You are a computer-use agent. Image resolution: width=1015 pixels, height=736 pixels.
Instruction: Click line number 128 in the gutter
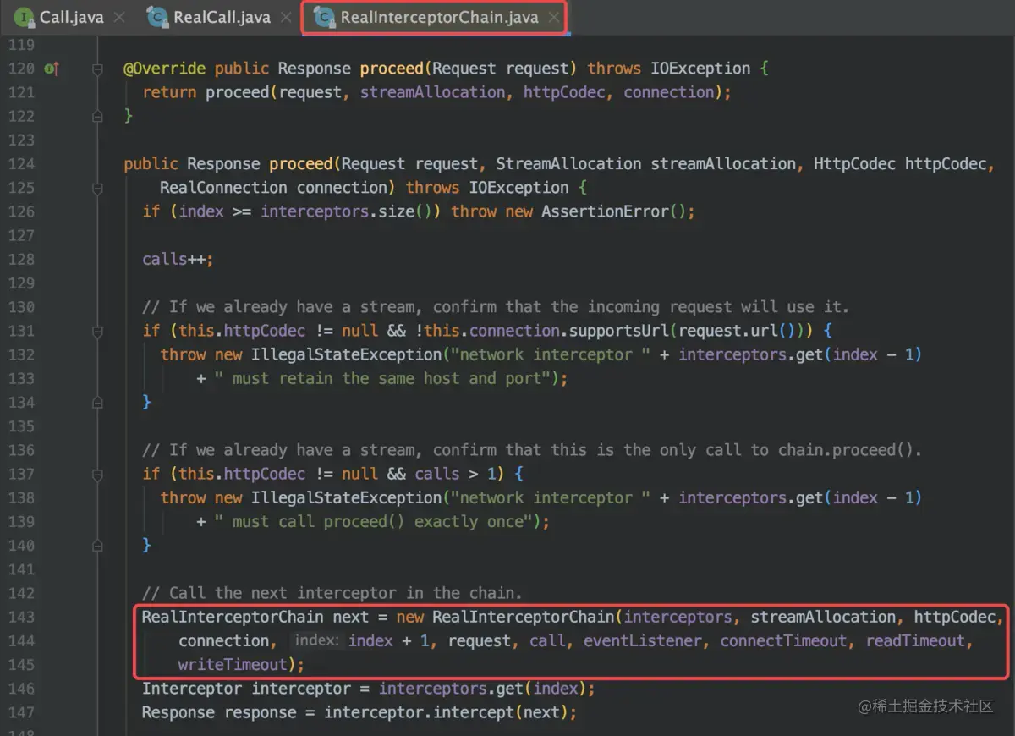(20, 259)
